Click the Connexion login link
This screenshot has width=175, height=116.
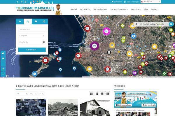[x=116, y=2]
